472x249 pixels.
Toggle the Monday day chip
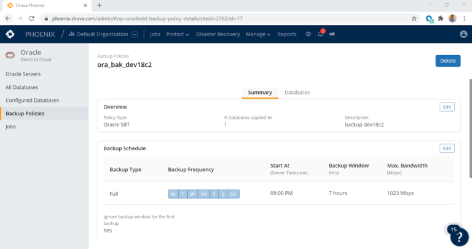[173, 194]
